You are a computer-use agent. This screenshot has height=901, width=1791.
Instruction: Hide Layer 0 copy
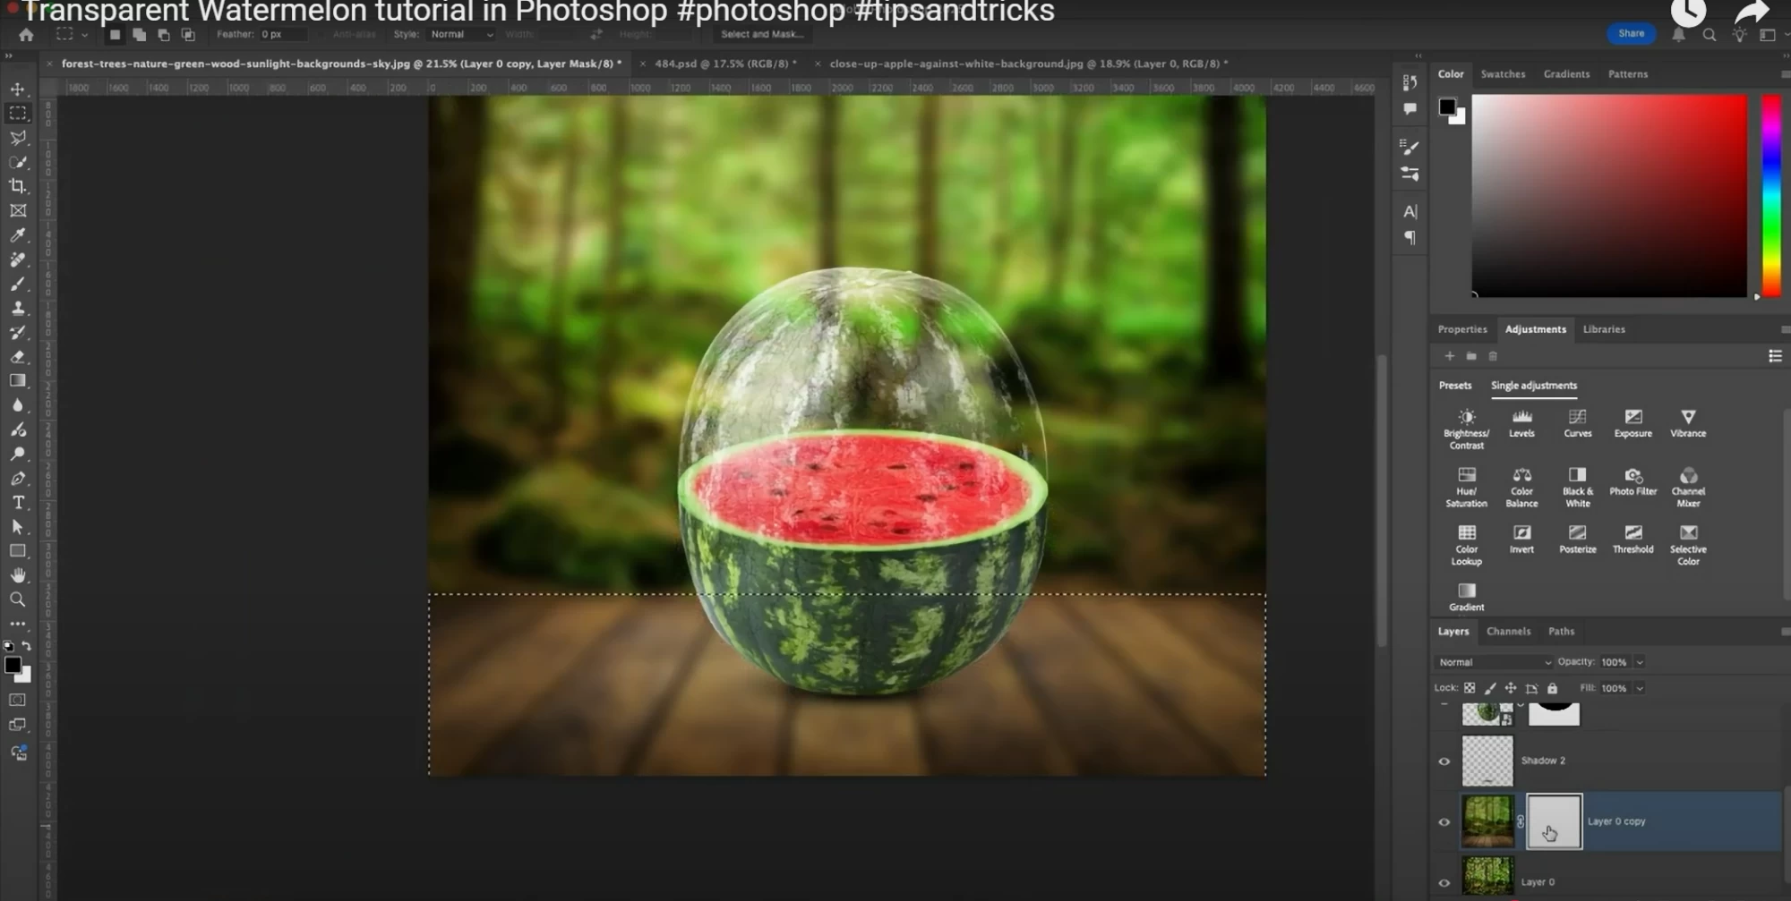[x=1444, y=821]
